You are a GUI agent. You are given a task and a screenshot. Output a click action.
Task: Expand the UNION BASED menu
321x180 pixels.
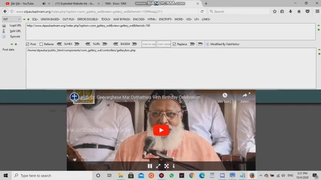point(50,19)
